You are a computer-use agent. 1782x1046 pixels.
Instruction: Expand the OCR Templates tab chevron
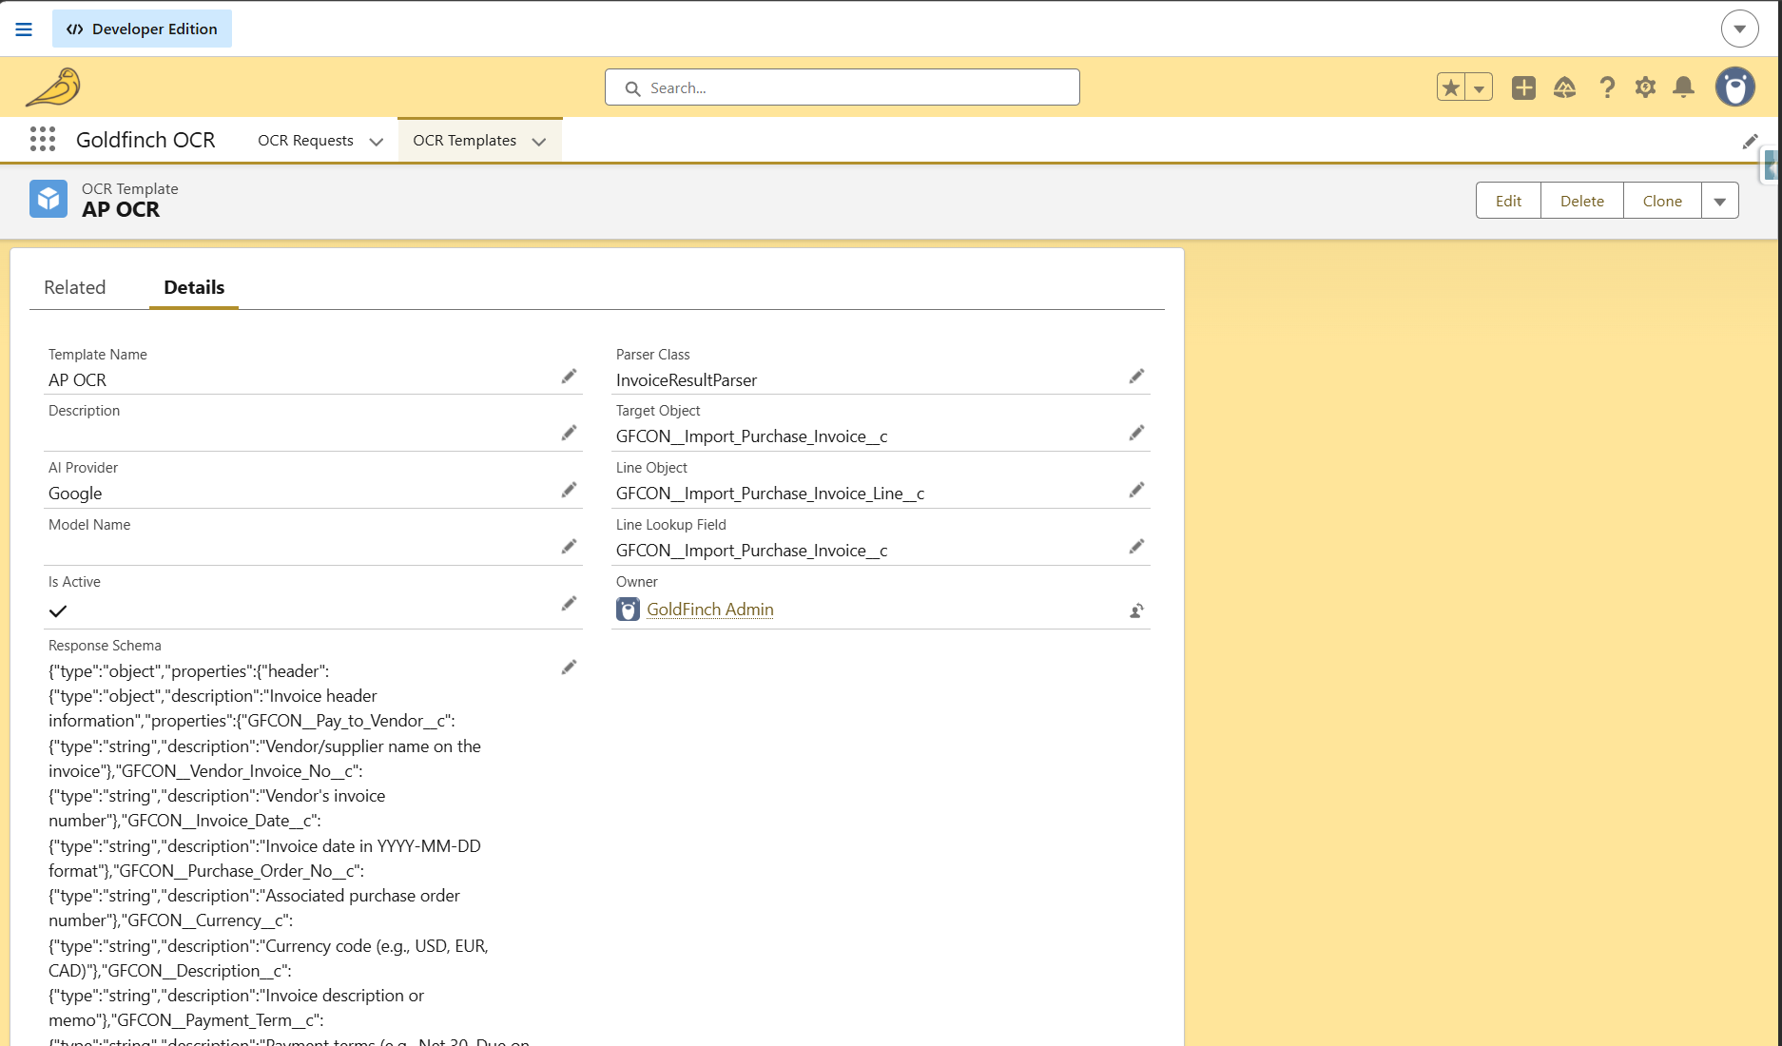539,142
